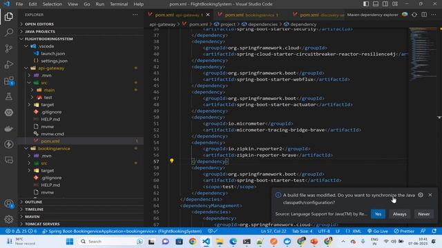Image resolution: width=442 pixels, height=248 pixels.
Task: Open the Search view in activity bar
Action: click(x=9, y=32)
